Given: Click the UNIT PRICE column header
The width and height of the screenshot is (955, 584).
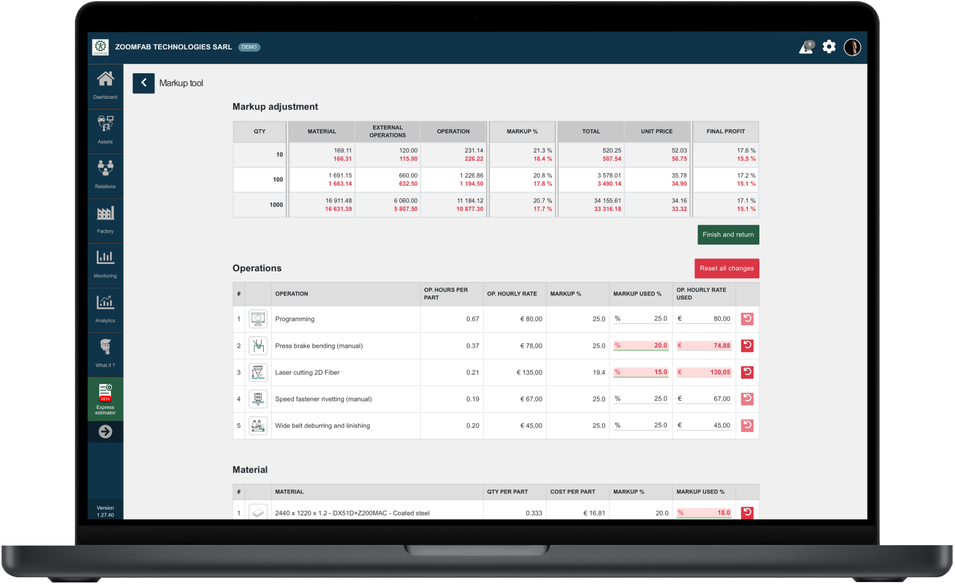Looking at the screenshot, I should (656, 131).
